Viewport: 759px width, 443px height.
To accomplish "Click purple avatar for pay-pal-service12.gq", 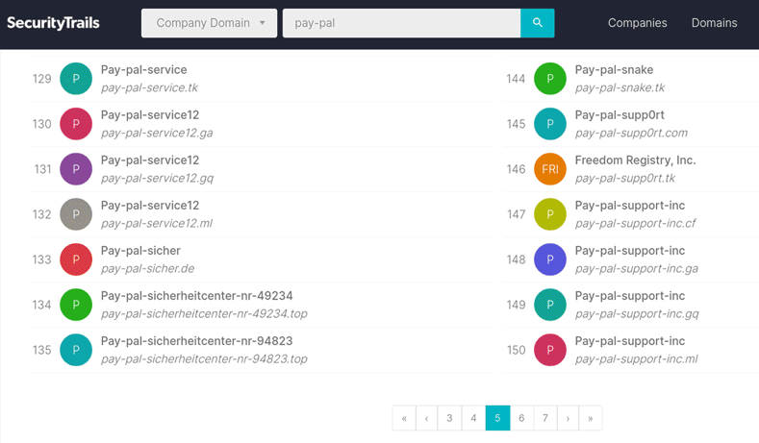I will click(x=76, y=169).
